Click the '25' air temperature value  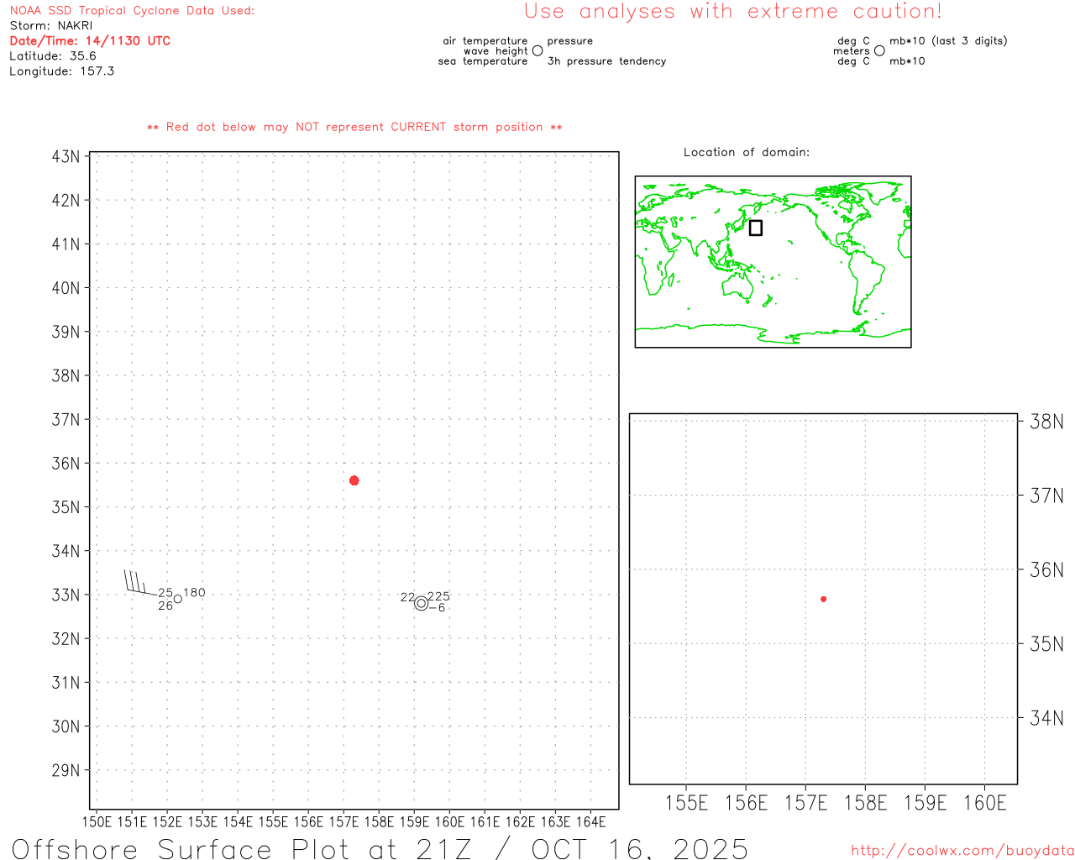[165, 593]
